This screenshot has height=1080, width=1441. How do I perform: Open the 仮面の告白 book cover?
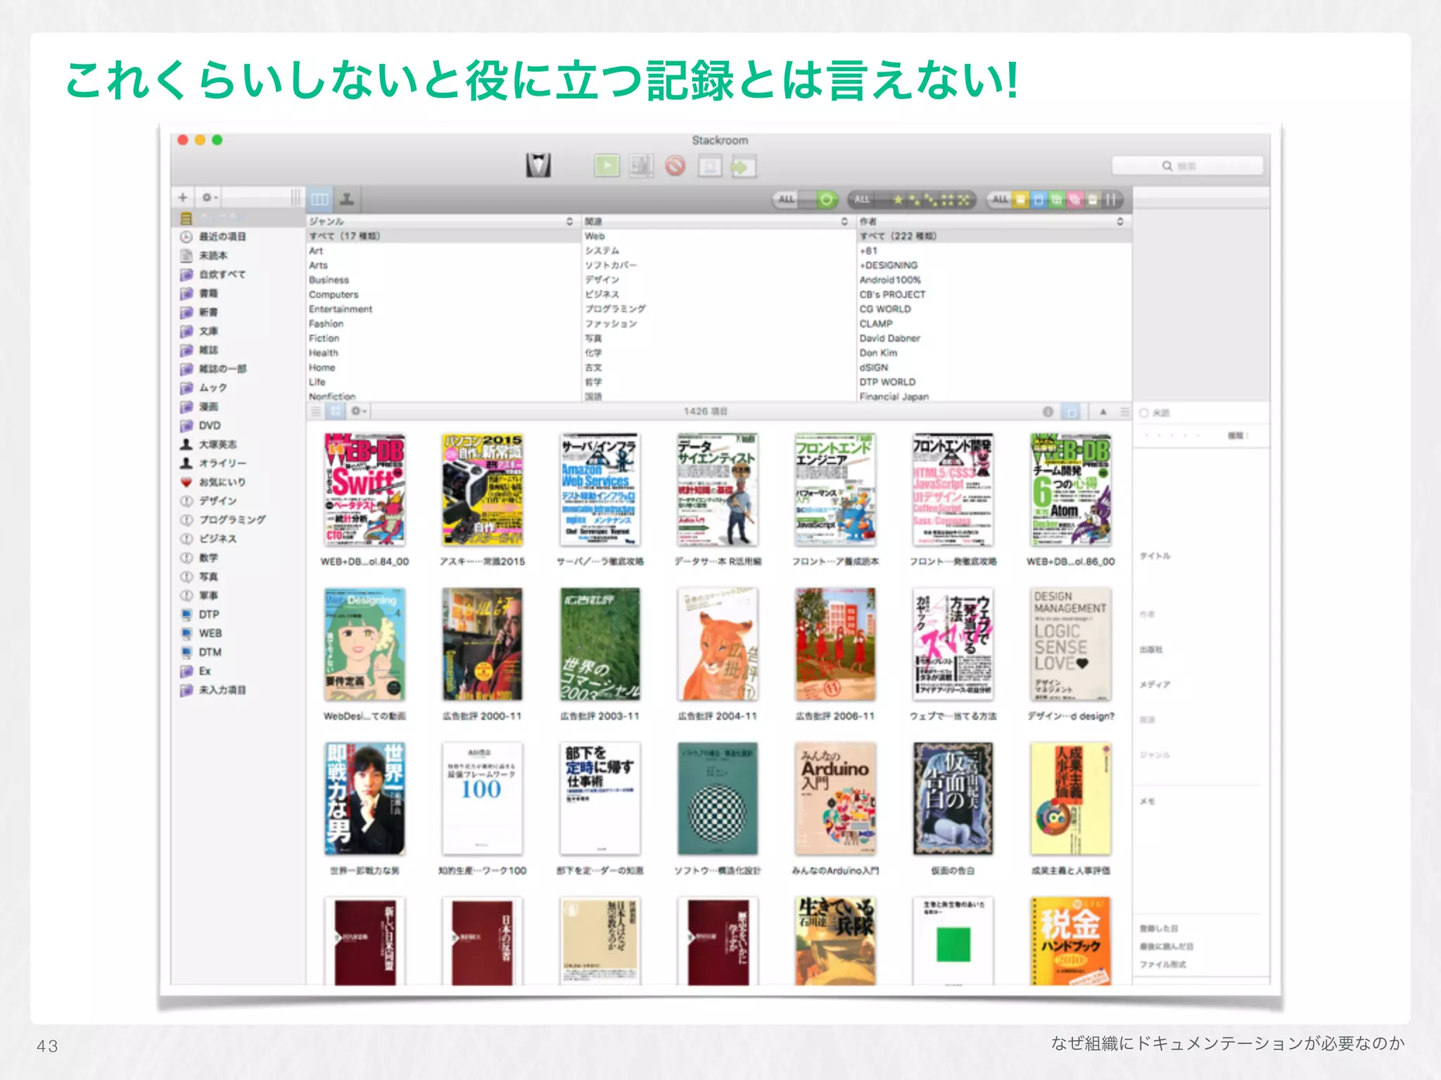pyautogui.click(x=953, y=799)
